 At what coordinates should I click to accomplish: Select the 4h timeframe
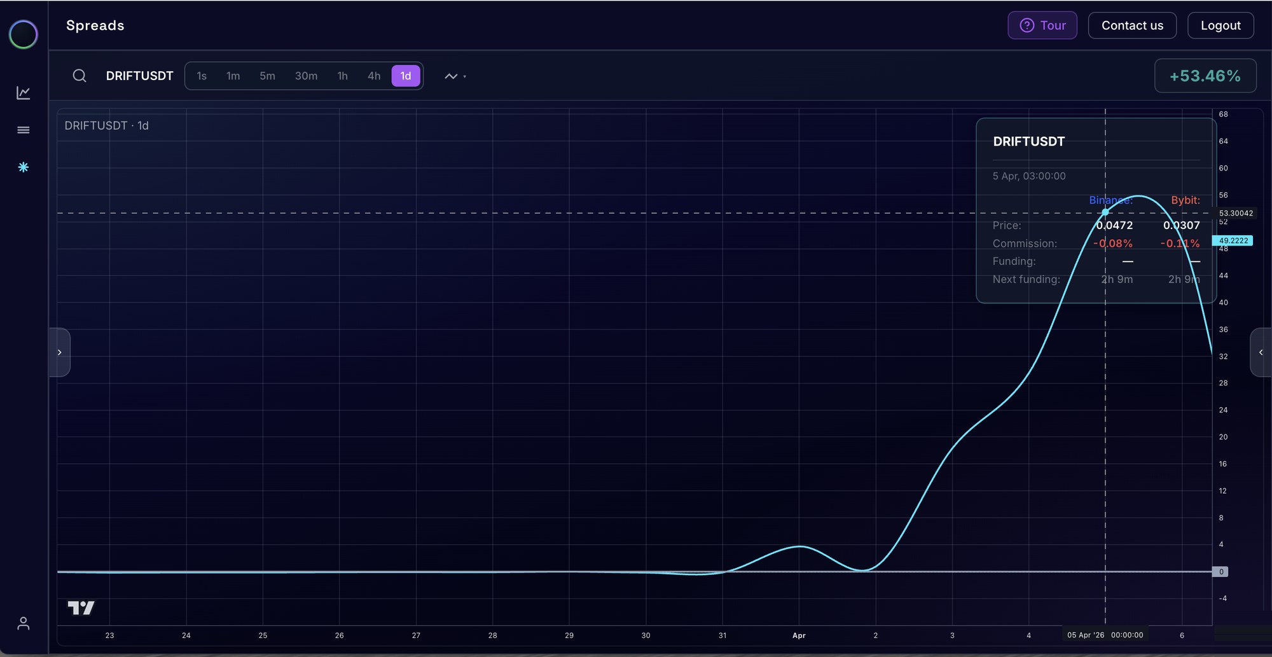click(x=374, y=76)
